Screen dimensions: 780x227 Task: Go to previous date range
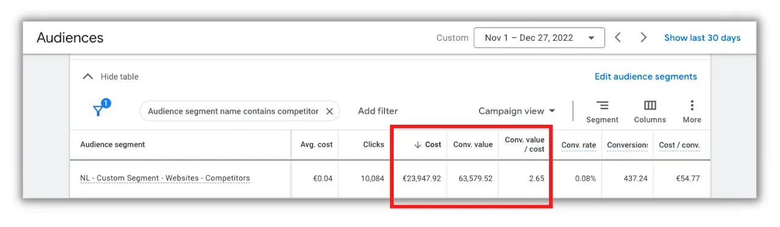coord(618,38)
